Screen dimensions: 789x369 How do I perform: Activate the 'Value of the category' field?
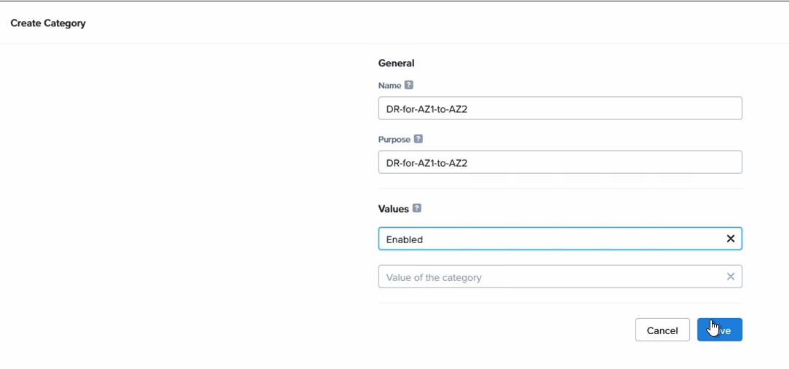pyautogui.click(x=551, y=277)
